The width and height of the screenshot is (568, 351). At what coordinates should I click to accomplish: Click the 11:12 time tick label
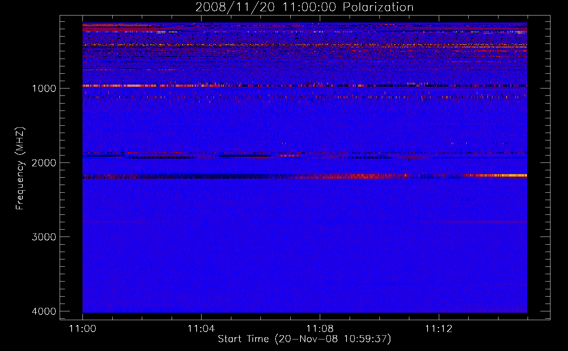(438, 329)
